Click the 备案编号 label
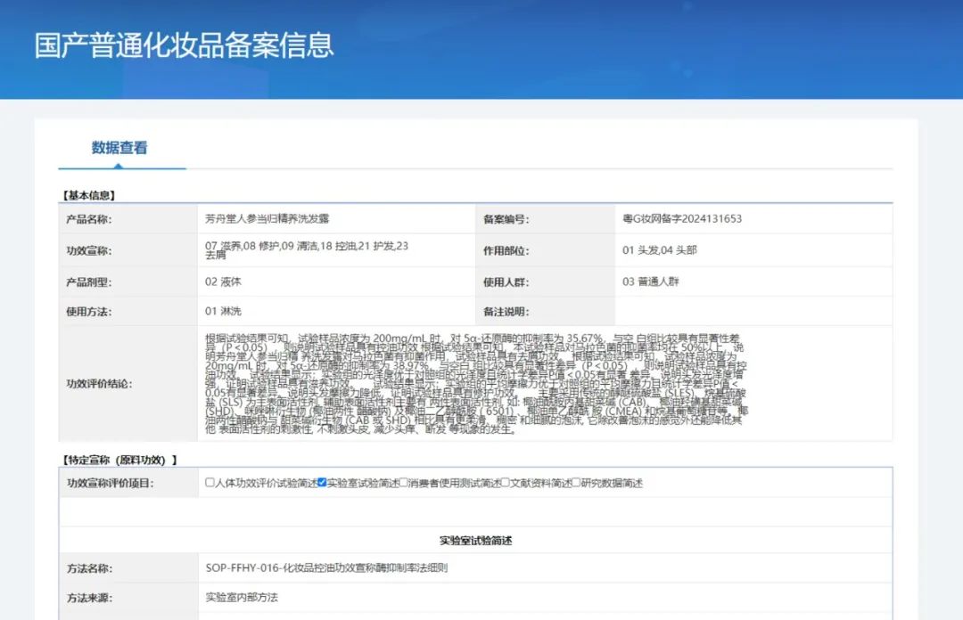963x620 pixels. tap(506, 219)
